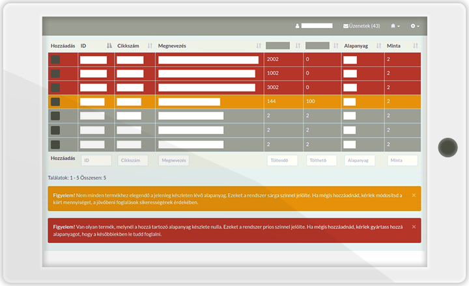
Task: Click the Tölthető filter input
Action: [321, 161]
